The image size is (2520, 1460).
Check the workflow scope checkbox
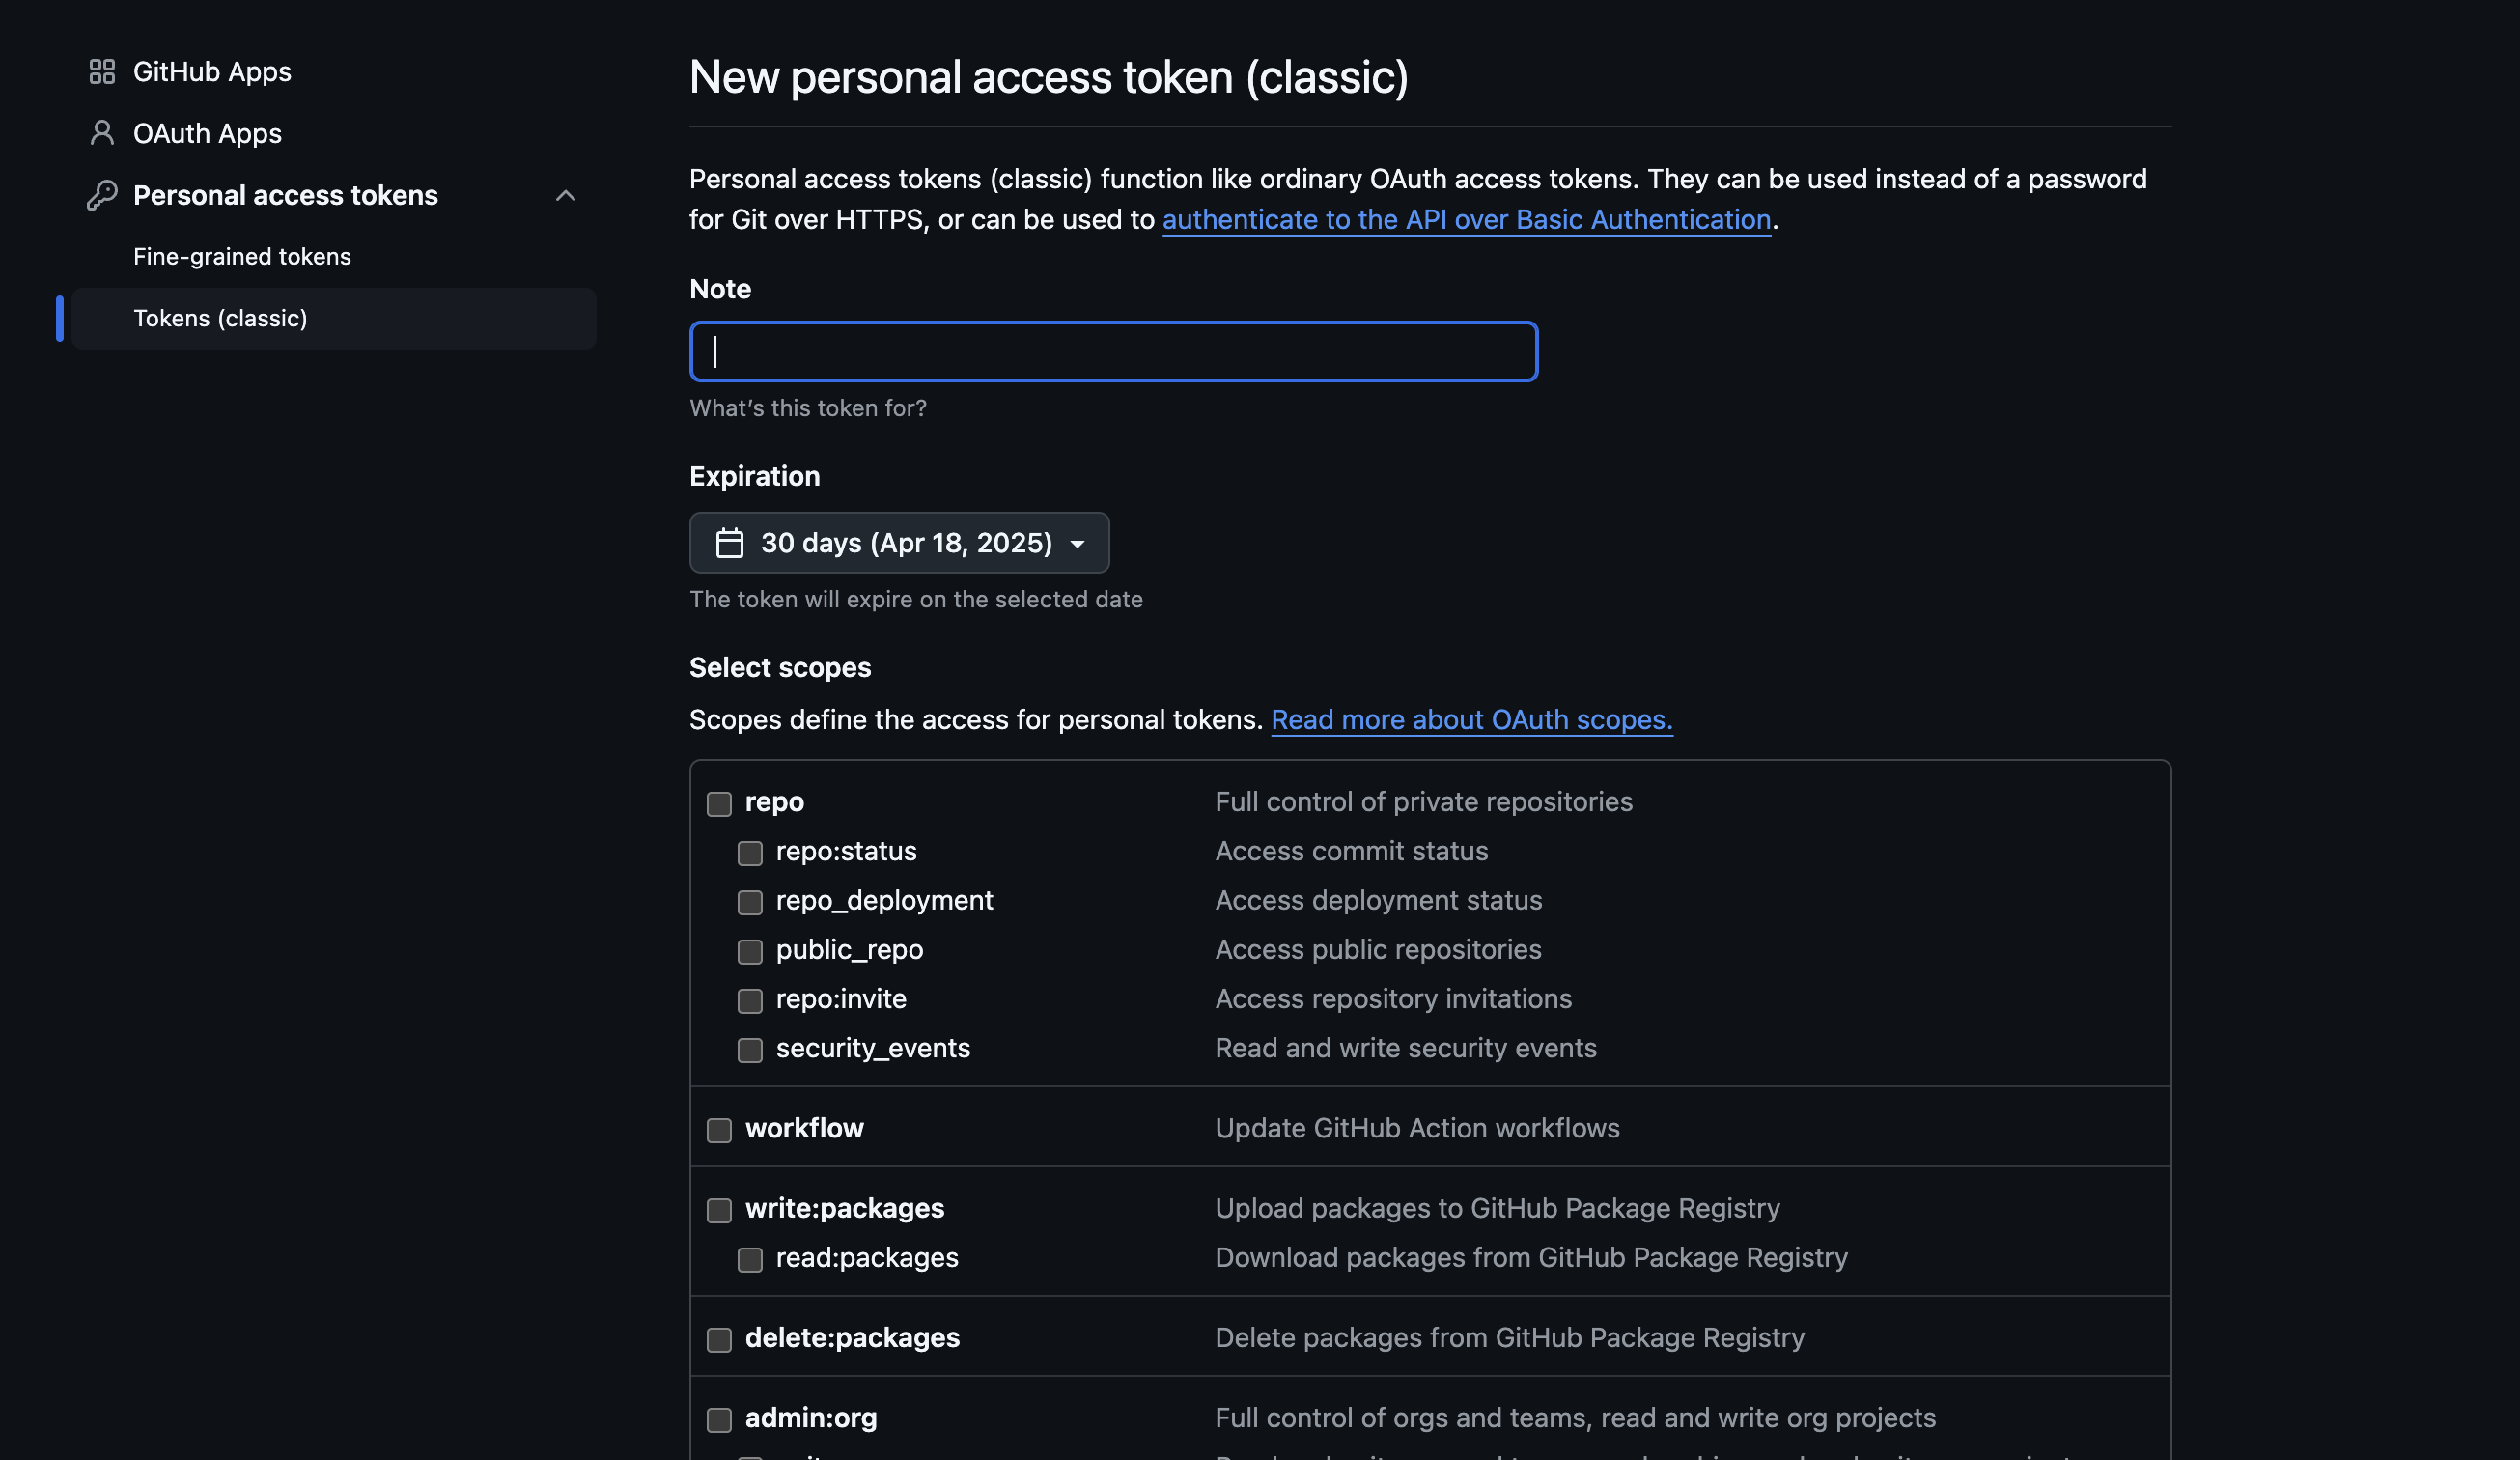tap(719, 1130)
